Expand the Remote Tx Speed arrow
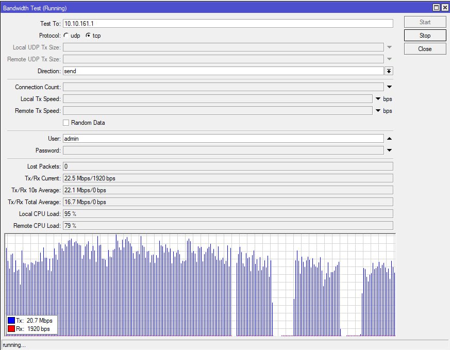The width and height of the screenshot is (450, 350). pyautogui.click(x=378, y=111)
